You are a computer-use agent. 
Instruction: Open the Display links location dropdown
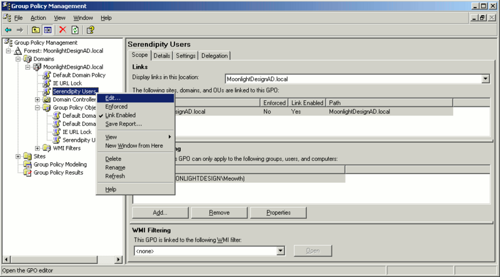pyautogui.click(x=486, y=79)
